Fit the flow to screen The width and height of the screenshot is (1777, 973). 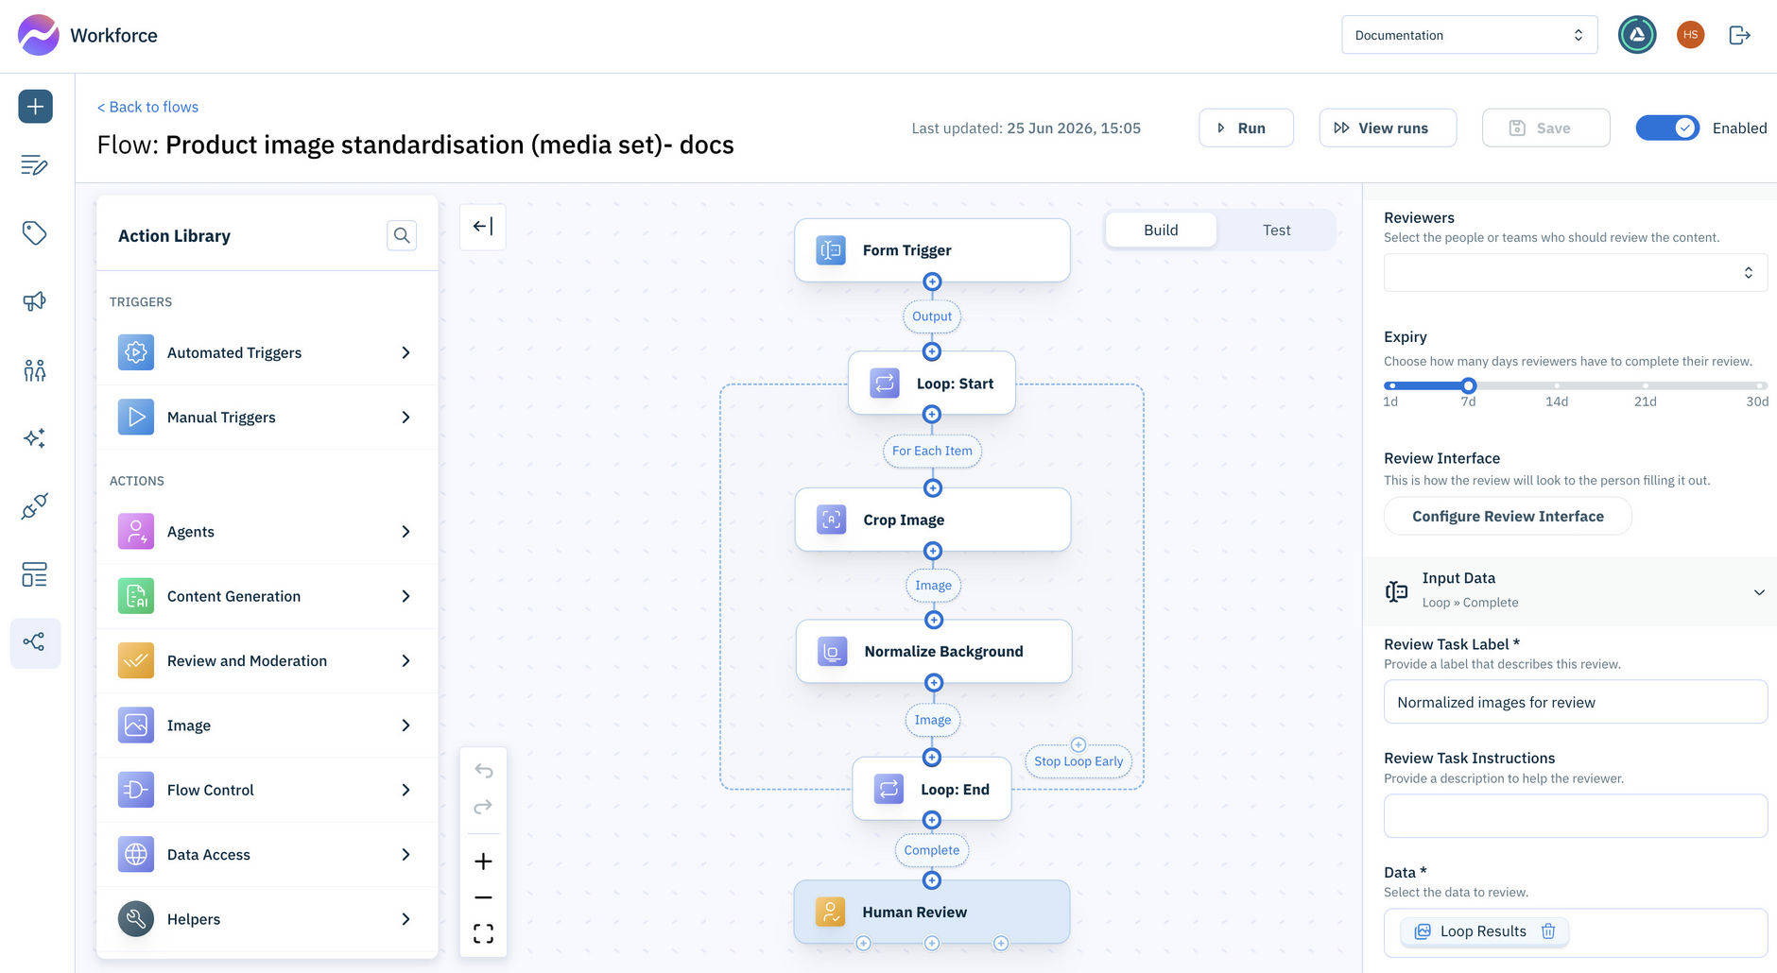pos(483,934)
